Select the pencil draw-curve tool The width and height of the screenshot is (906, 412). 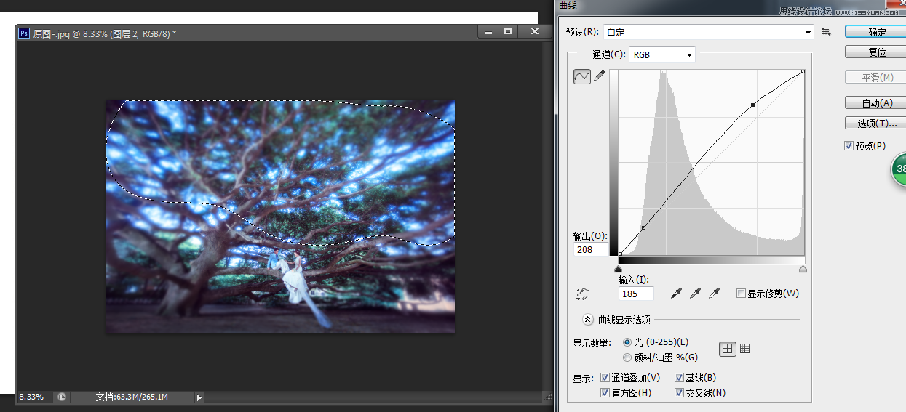[600, 76]
